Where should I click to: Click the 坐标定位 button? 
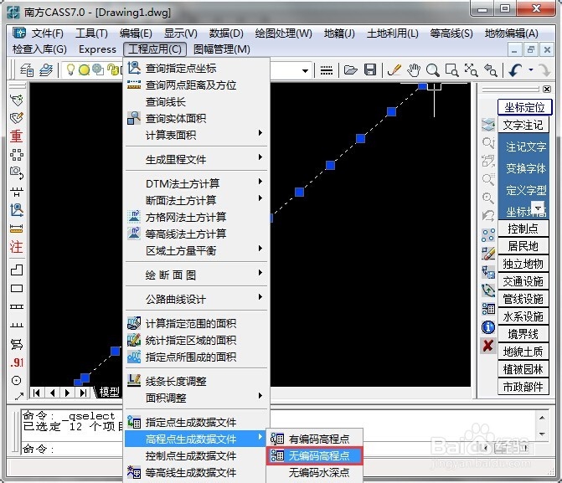point(524,107)
